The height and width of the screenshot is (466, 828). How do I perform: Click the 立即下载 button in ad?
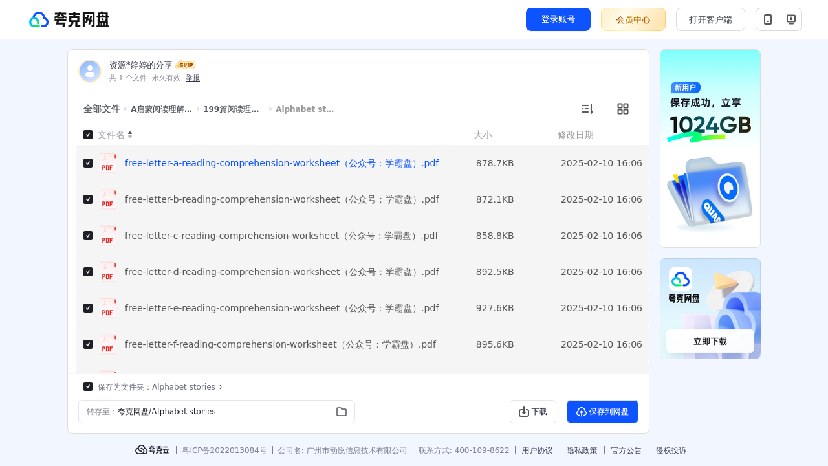point(710,341)
